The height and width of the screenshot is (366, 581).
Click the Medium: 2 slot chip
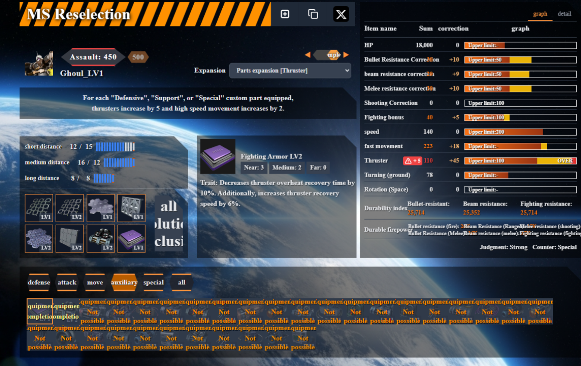(x=287, y=167)
